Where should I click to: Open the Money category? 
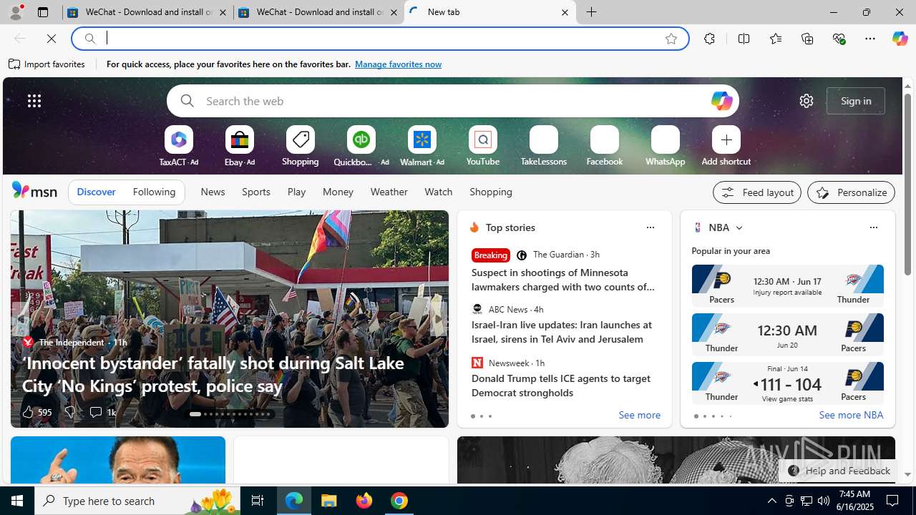(x=338, y=192)
